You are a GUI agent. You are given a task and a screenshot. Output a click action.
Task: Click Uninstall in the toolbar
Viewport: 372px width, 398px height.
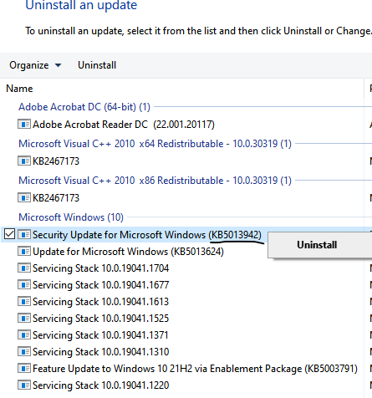[x=97, y=65]
